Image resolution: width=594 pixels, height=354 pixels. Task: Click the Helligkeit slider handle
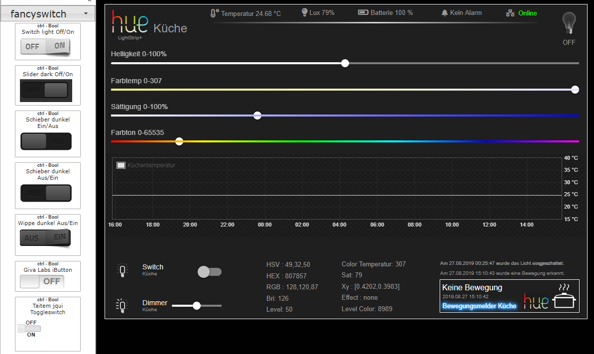click(x=345, y=63)
